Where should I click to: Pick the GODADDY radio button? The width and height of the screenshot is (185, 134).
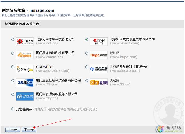13,67
